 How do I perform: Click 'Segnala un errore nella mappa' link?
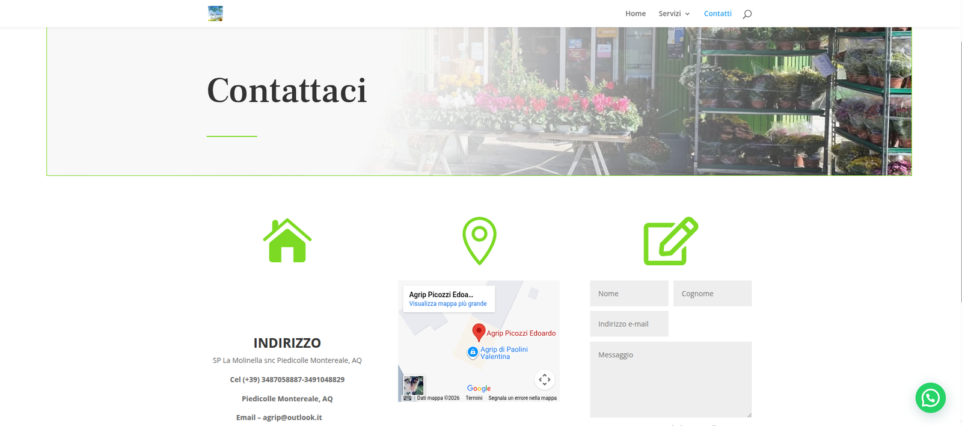(x=522, y=398)
